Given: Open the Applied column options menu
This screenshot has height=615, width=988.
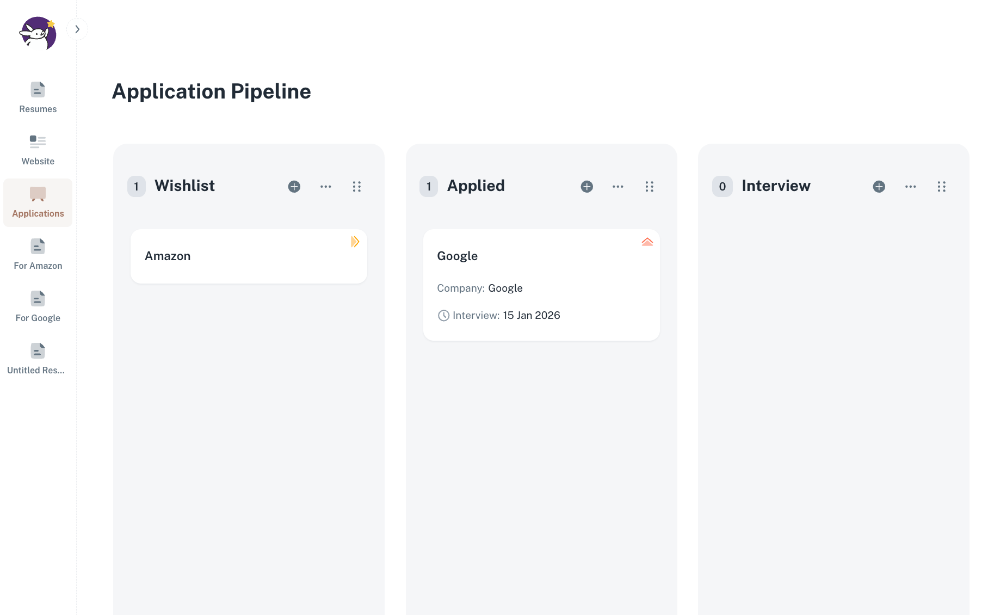Looking at the screenshot, I should 618,186.
